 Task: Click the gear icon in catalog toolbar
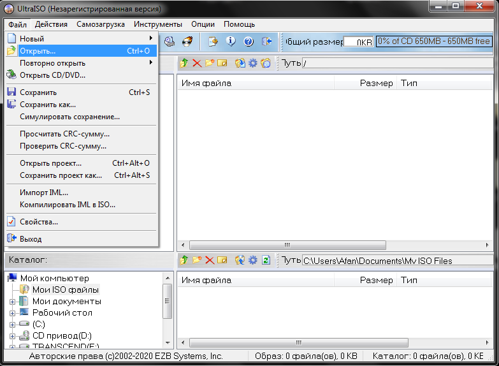252,260
